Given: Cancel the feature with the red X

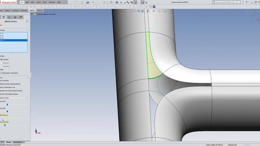Looking at the screenshot, I should 1,25.
